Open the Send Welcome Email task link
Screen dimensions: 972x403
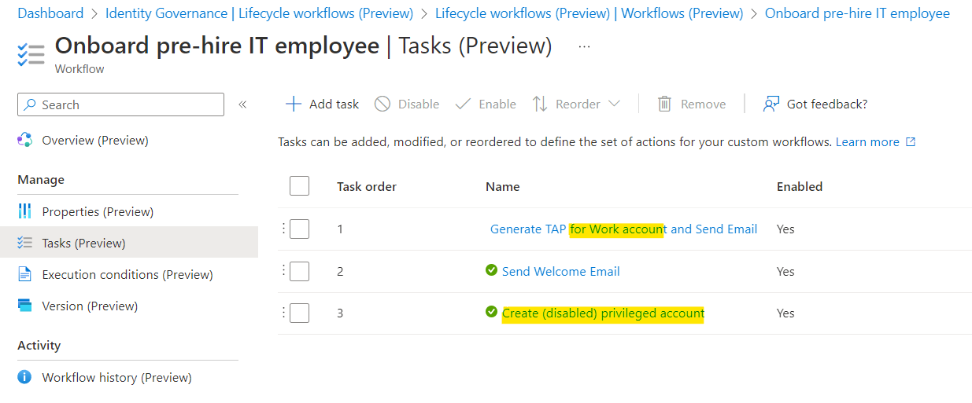(x=561, y=271)
